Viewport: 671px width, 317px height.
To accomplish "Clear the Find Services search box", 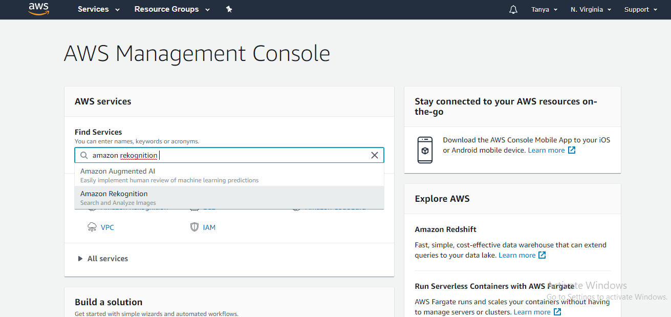I will coord(375,155).
